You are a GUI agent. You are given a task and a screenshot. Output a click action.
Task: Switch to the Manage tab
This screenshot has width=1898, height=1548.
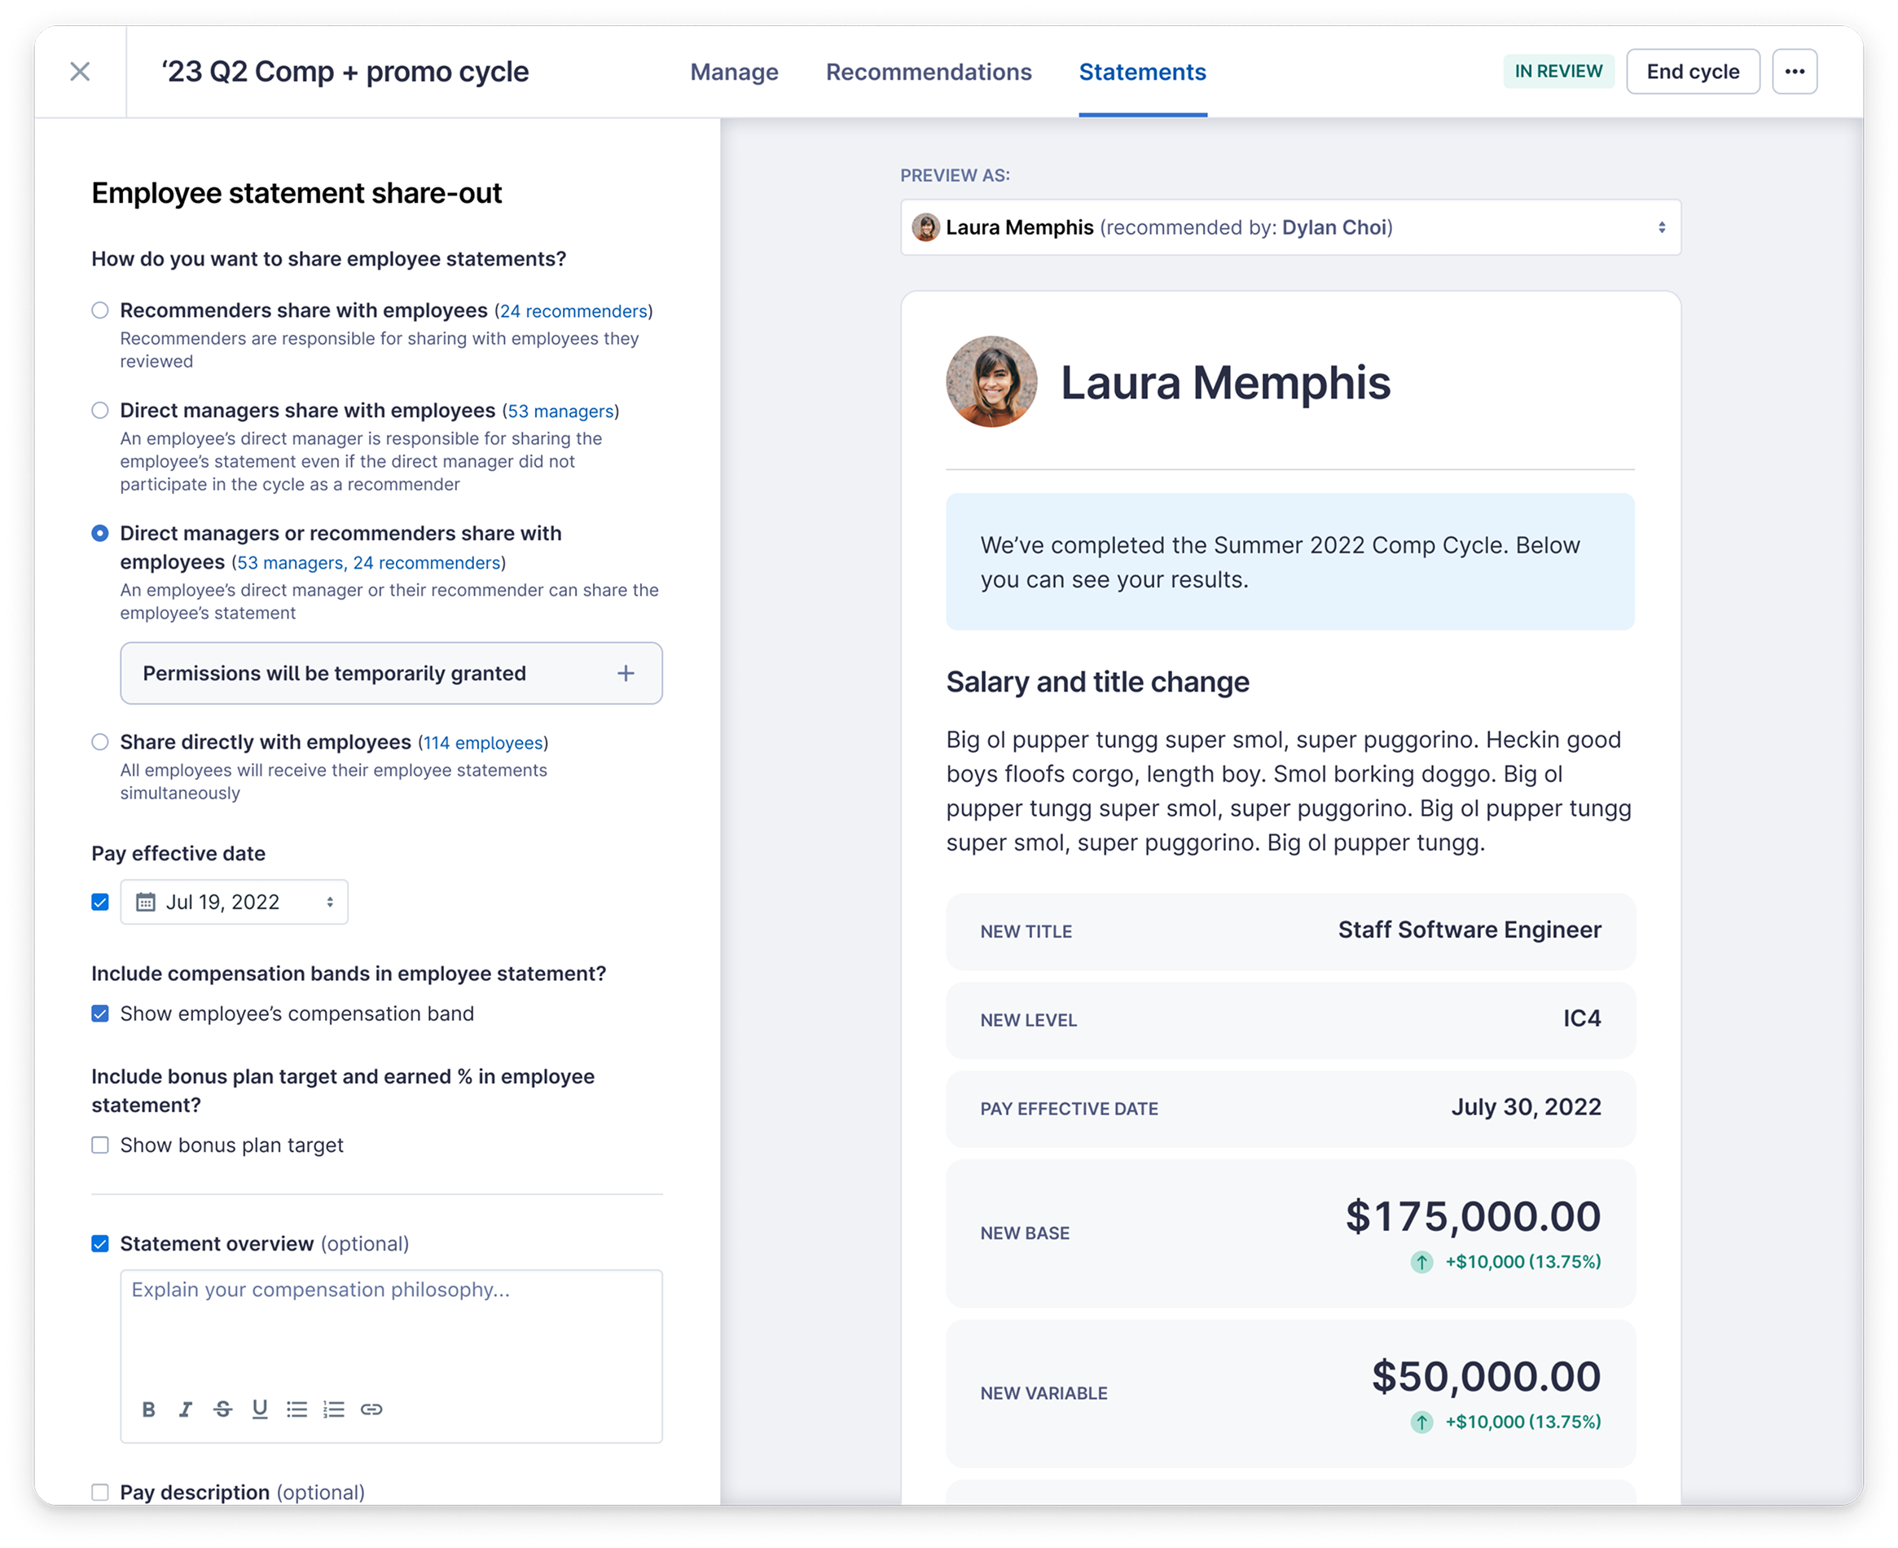(x=733, y=72)
